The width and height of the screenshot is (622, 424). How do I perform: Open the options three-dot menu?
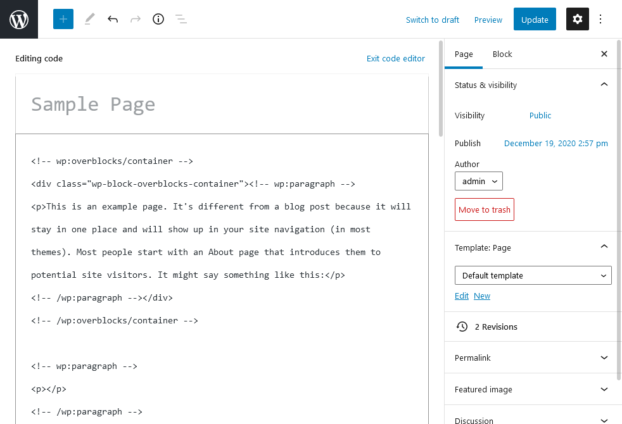[x=600, y=19]
